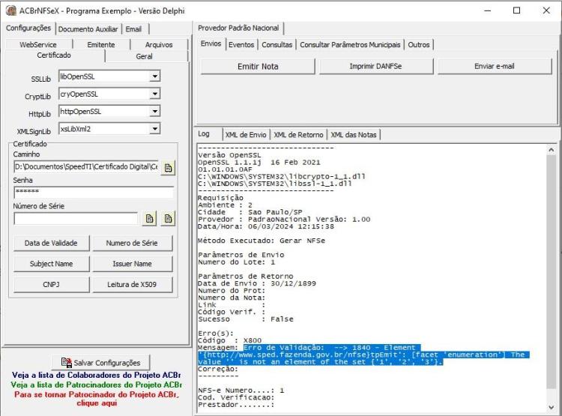Click the Enviar e-mail button
The image size is (562, 416).
click(495, 67)
